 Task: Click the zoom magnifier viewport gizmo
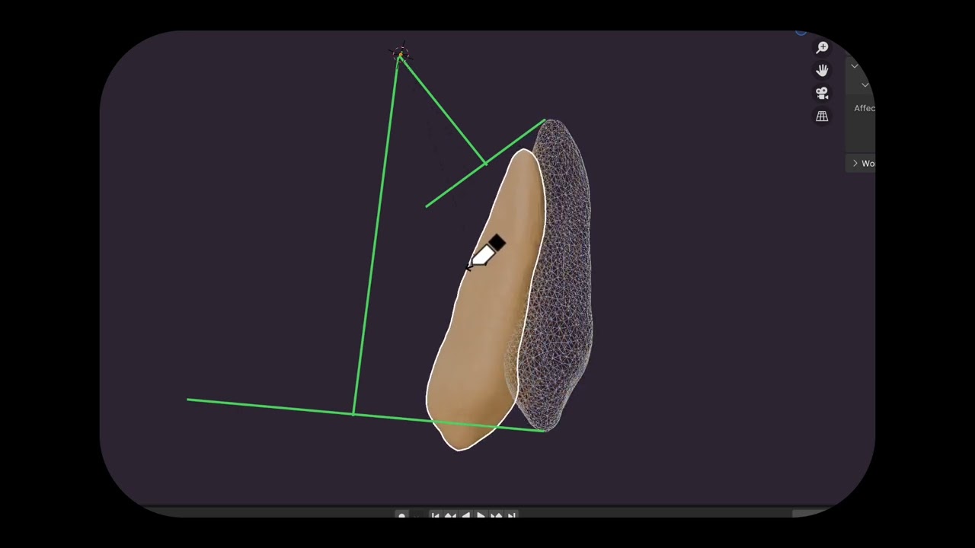(x=822, y=48)
